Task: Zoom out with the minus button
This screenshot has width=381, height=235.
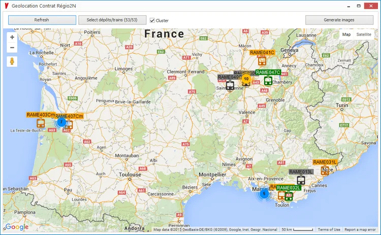Action: [x=12, y=47]
